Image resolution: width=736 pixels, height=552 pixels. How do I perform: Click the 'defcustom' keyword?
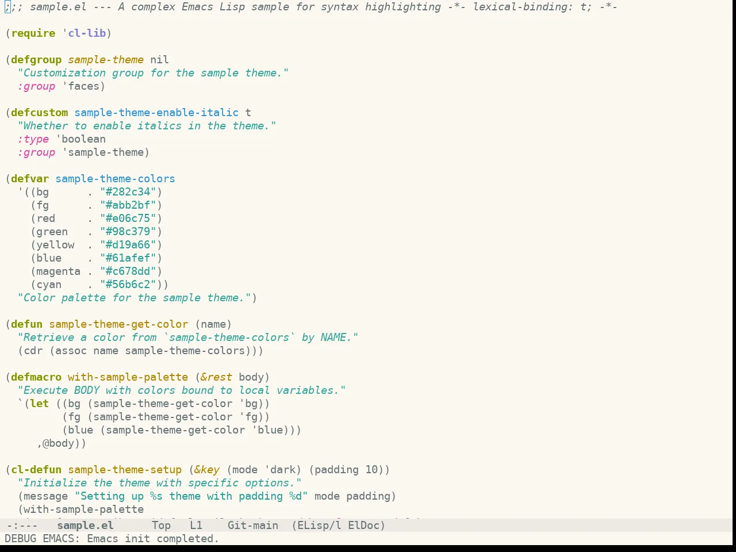40,113
